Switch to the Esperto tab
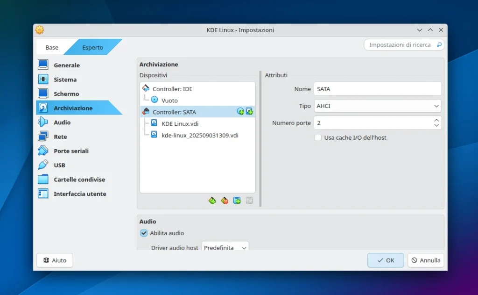Image resolution: width=478 pixels, height=295 pixels. [x=92, y=47]
